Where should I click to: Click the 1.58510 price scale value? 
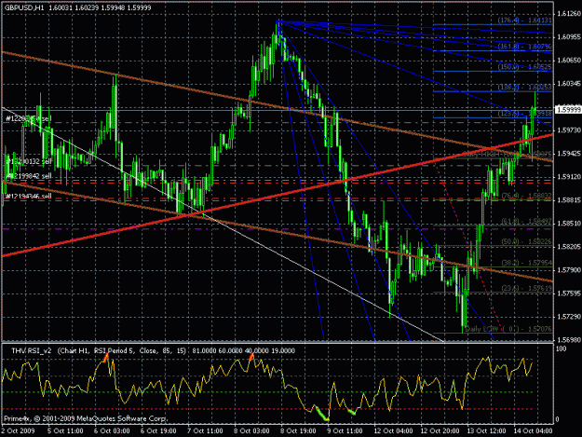(569, 224)
